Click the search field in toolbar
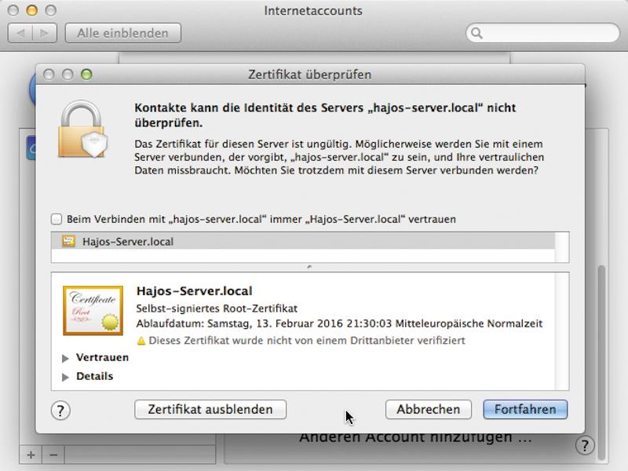Viewport: 628px width, 471px height. (x=542, y=33)
